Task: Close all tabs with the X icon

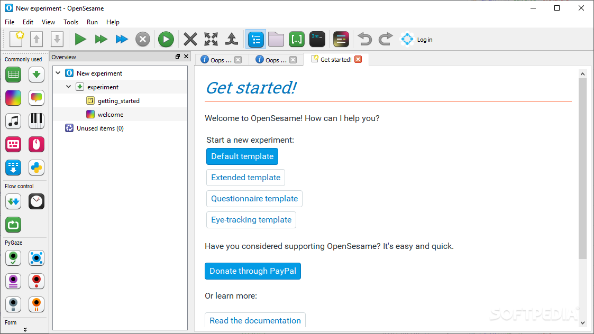Action: (x=190, y=39)
